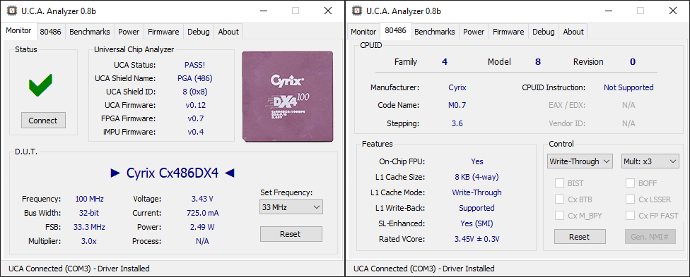690x277 pixels.
Task: Click the Manufacturer Cyrix value
Action: pyautogui.click(x=457, y=87)
